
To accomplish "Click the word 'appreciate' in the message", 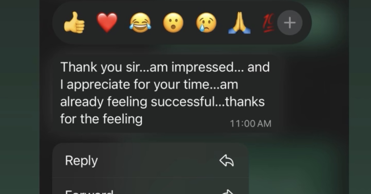I will coord(98,85).
